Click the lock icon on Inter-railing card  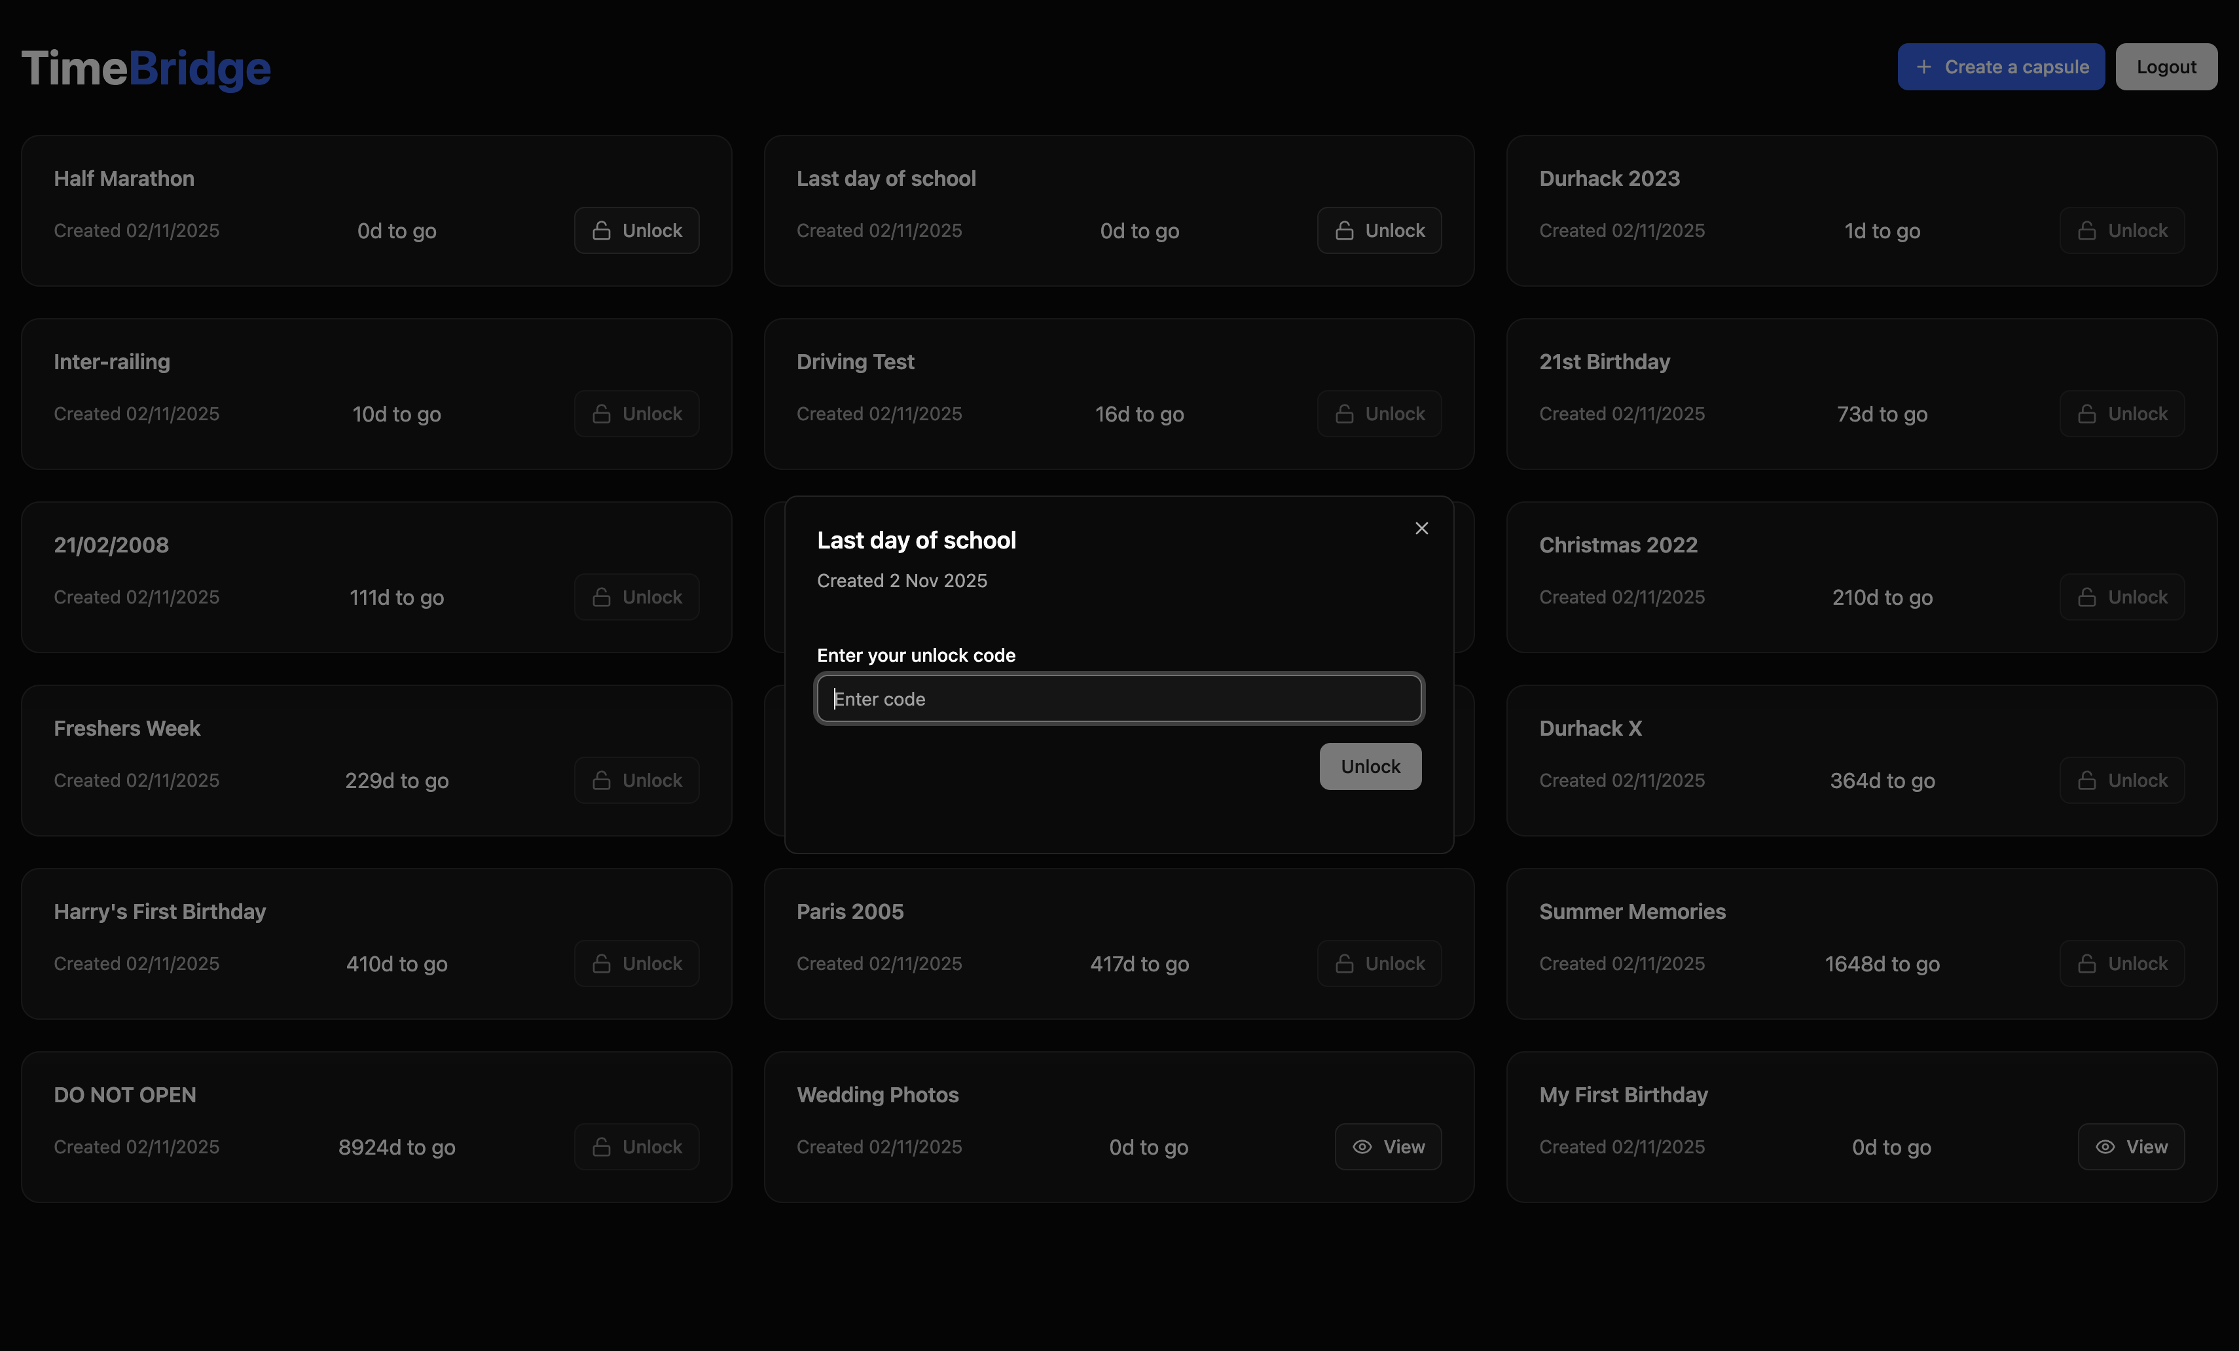(602, 414)
